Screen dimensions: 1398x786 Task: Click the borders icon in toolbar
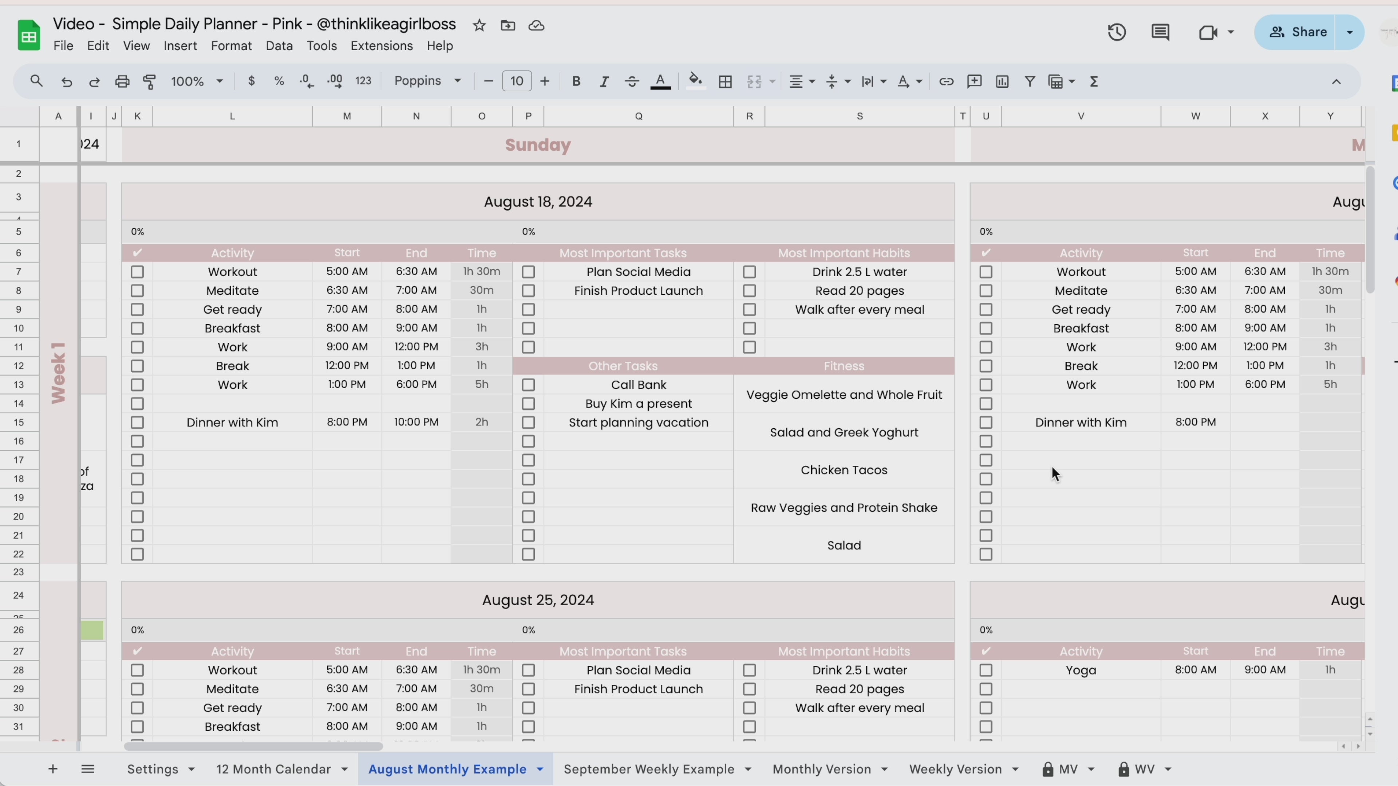(x=725, y=82)
